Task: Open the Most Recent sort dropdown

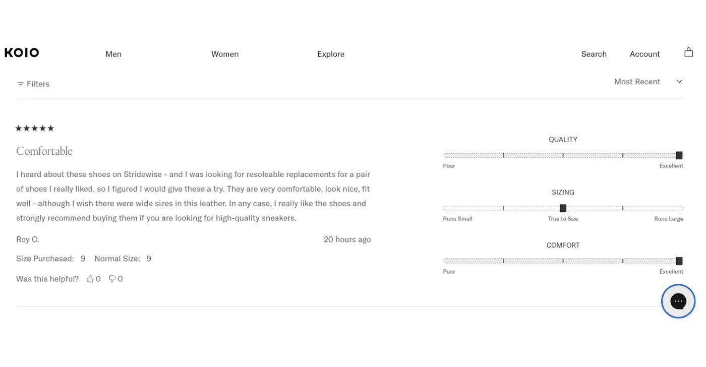Action: pyautogui.click(x=637, y=81)
